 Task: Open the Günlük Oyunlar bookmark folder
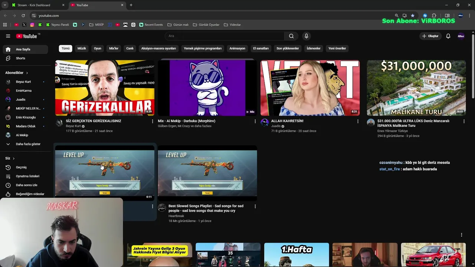tap(206, 25)
